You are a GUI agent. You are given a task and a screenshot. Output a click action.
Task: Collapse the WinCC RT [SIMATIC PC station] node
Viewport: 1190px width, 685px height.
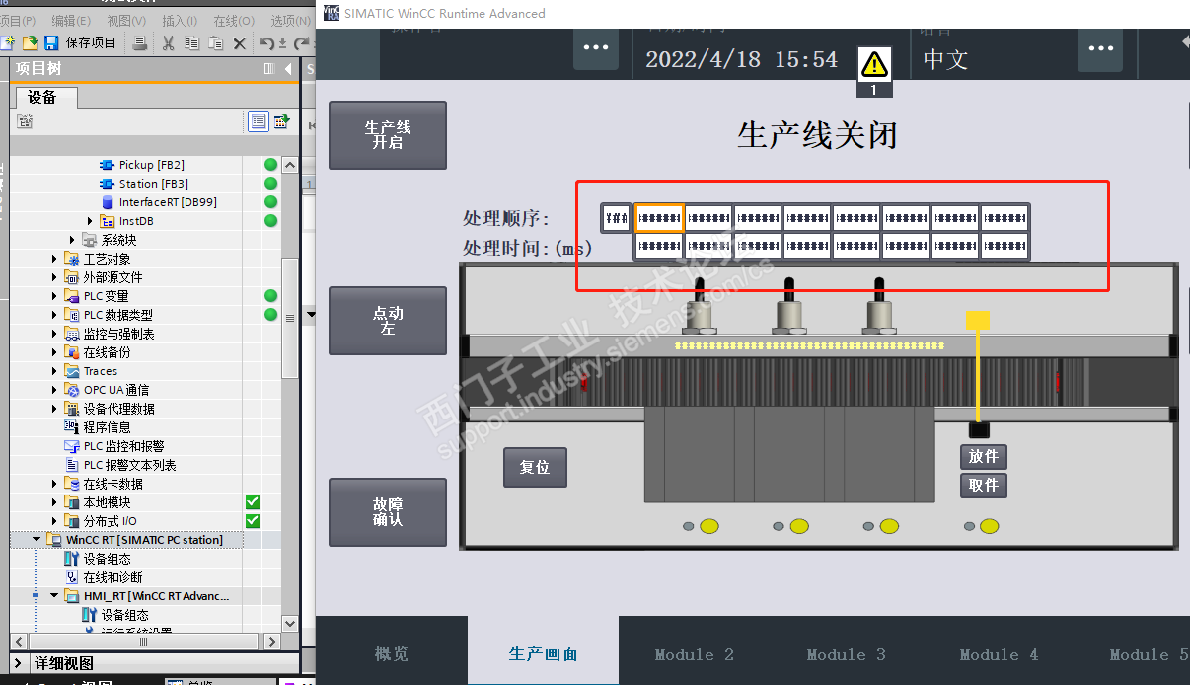tap(36, 540)
